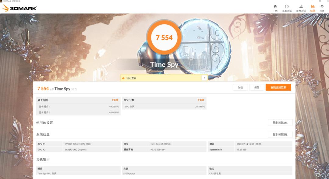The height and width of the screenshot is (179, 329).
Task: Click the orange 在线比较结果 button
Action: [278, 87]
